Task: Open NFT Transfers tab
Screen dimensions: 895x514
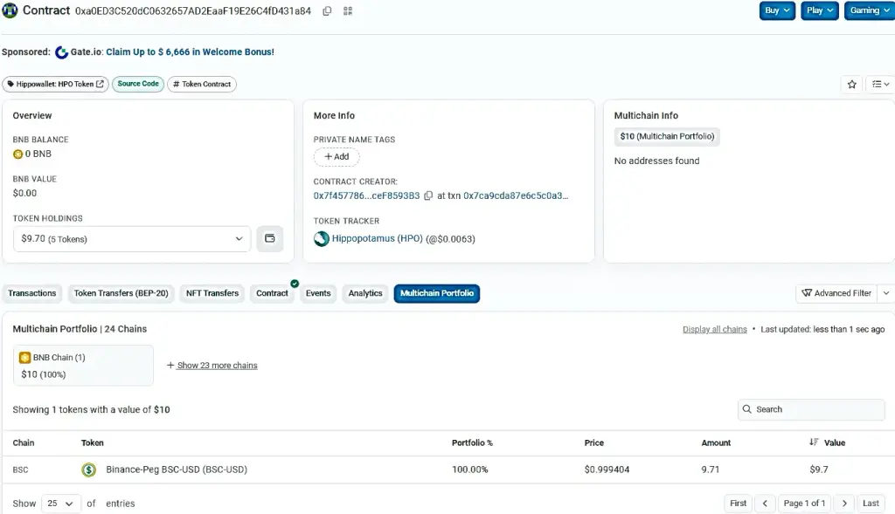Action: click(212, 293)
